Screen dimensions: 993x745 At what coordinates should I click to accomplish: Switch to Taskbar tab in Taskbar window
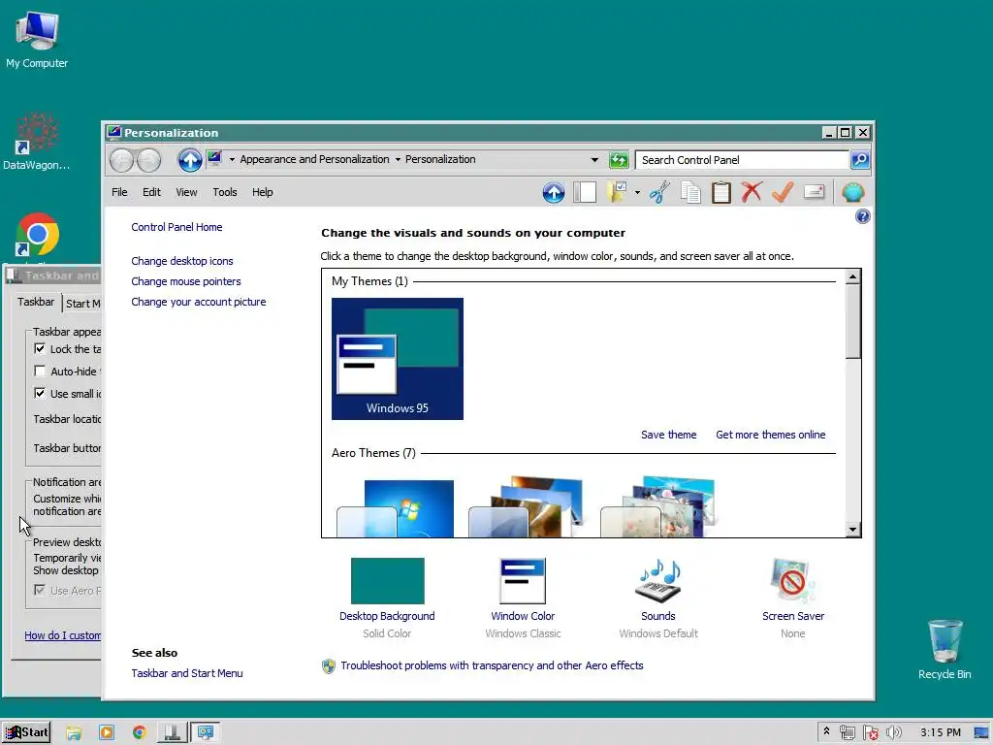(36, 302)
